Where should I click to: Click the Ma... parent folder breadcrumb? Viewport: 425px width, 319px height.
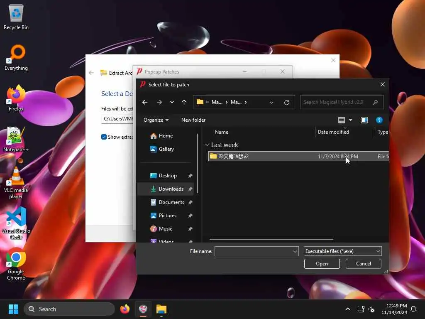[x=217, y=102]
